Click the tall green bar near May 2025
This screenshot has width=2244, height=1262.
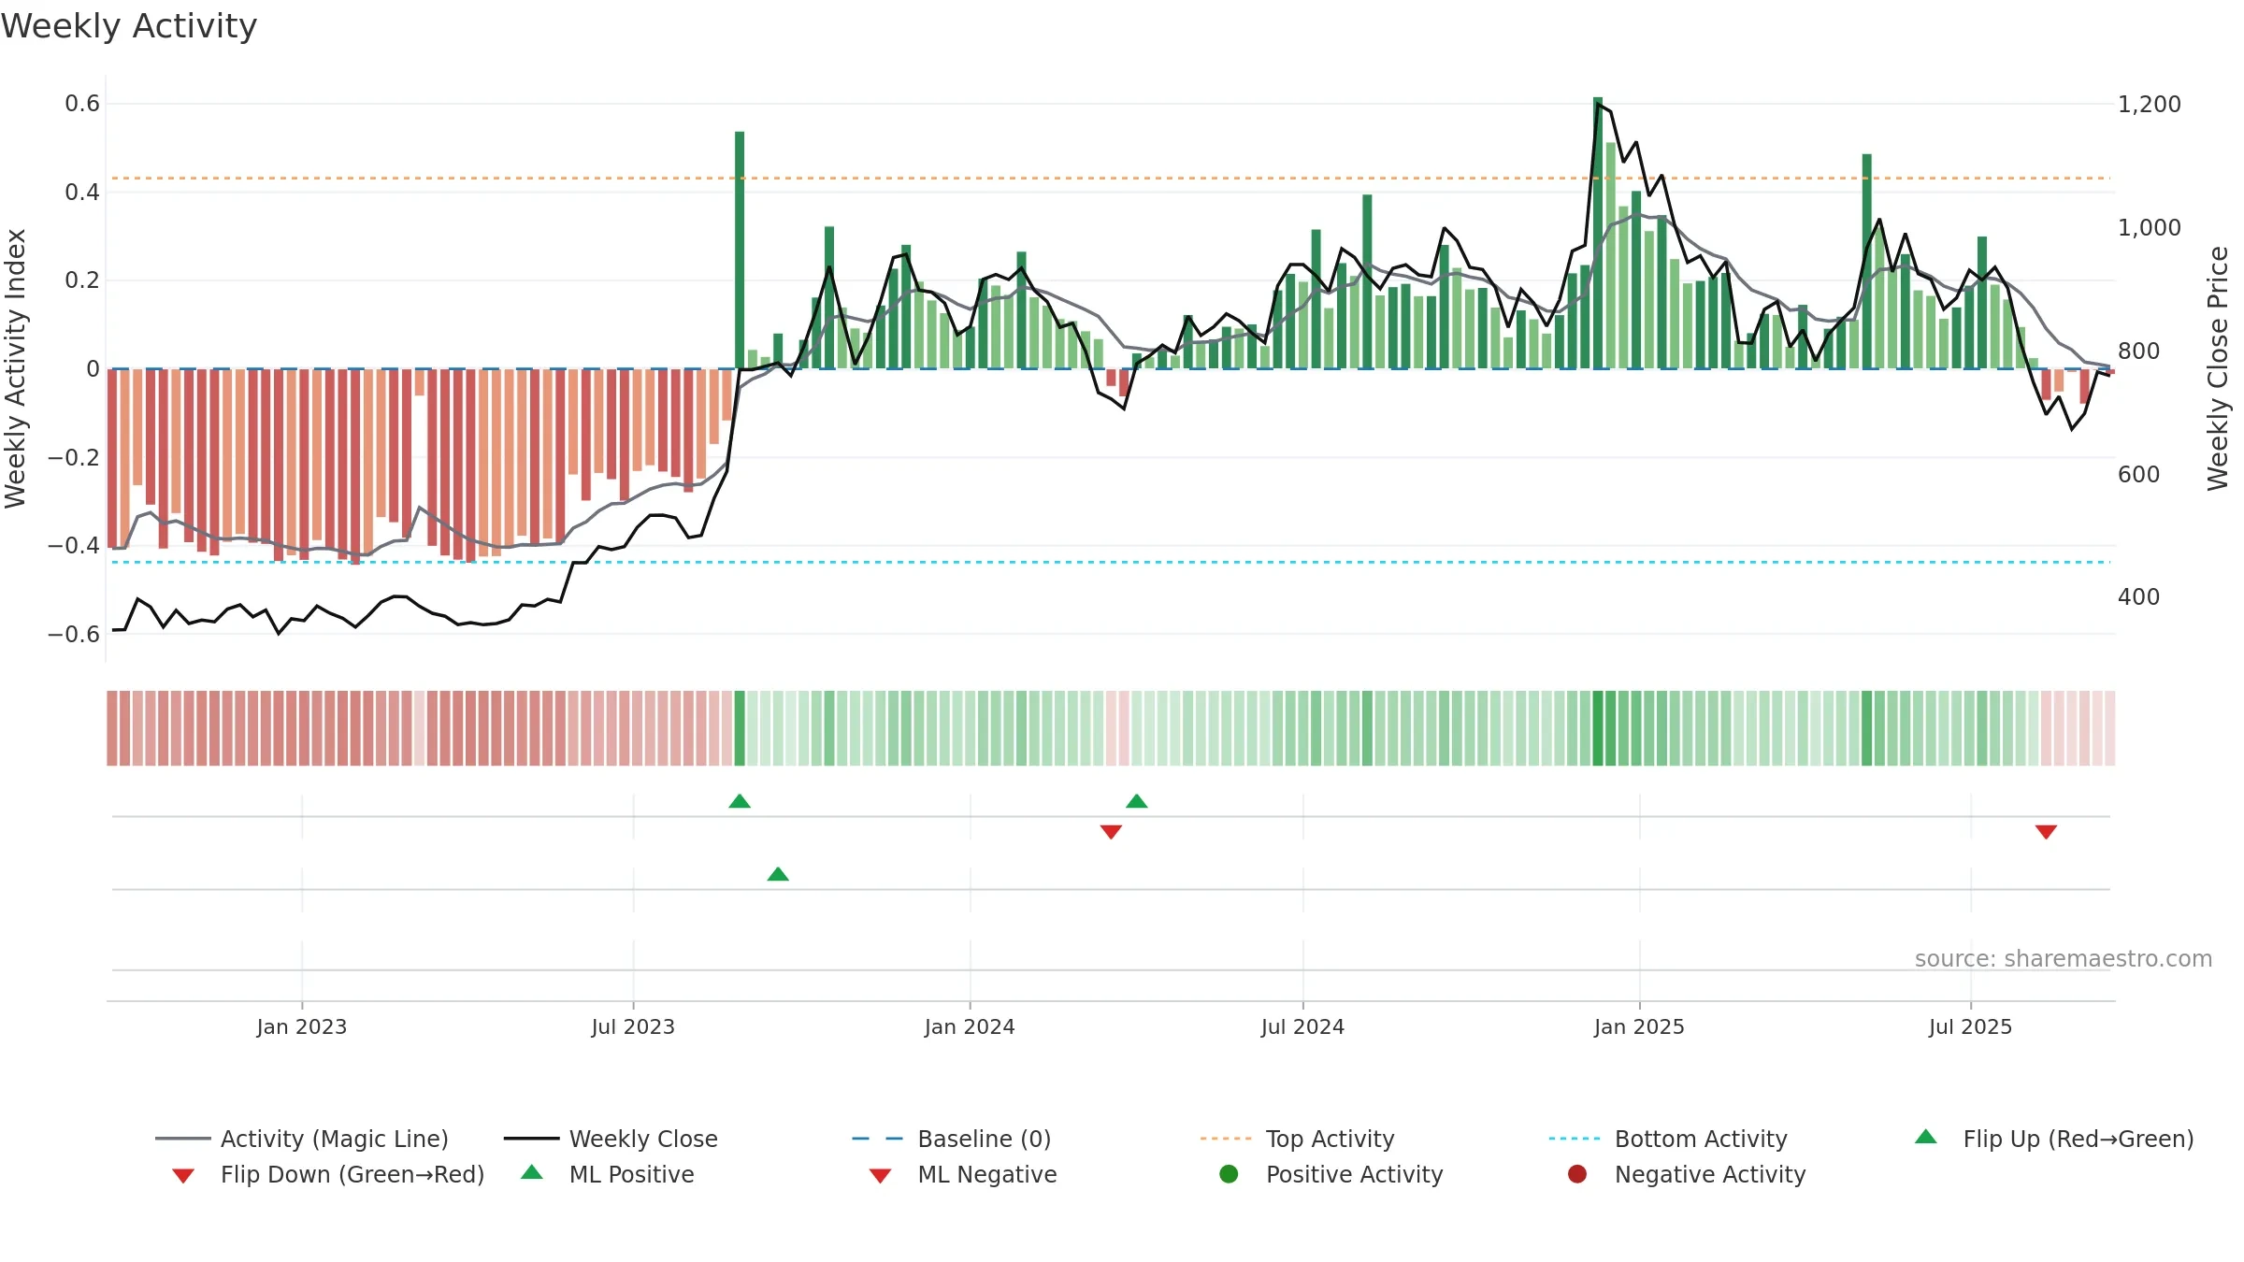click(1867, 261)
